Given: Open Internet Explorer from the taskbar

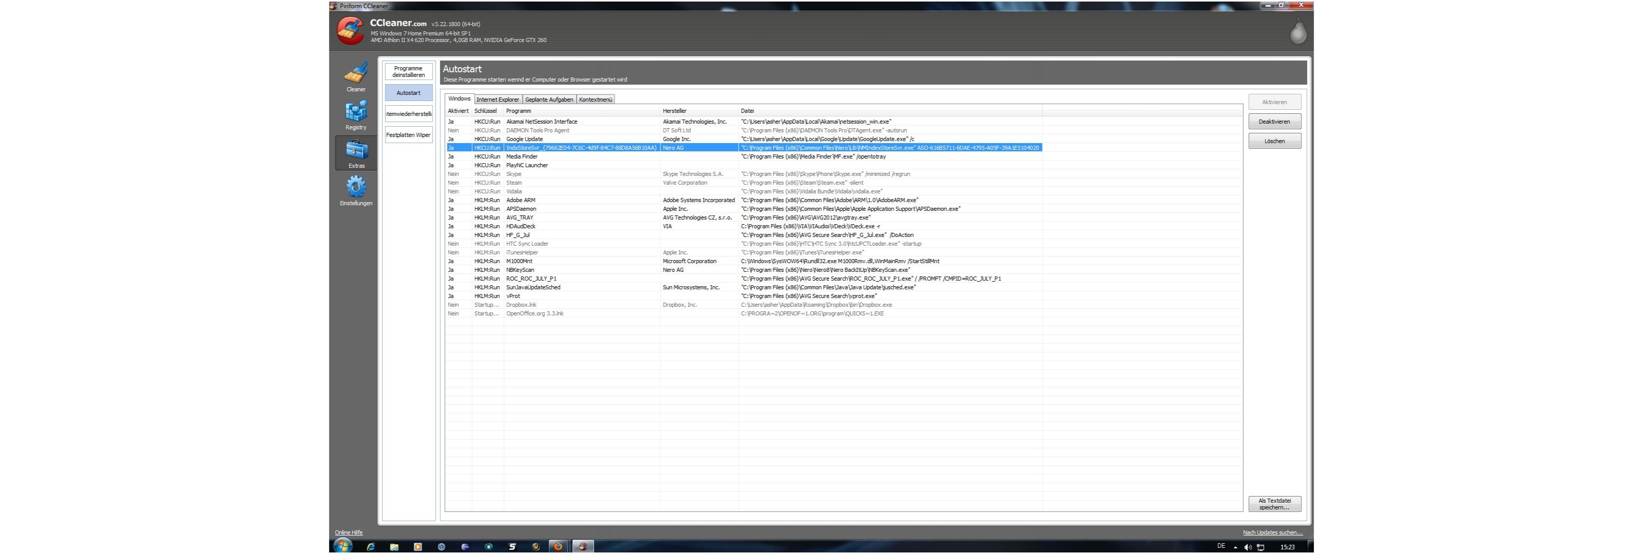Looking at the screenshot, I should click(371, 546).
